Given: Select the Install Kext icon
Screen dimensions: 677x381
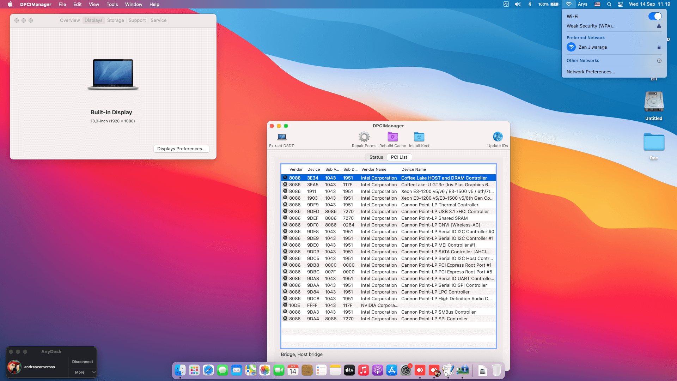Looking at the screenshot, I should coord(419,137).
